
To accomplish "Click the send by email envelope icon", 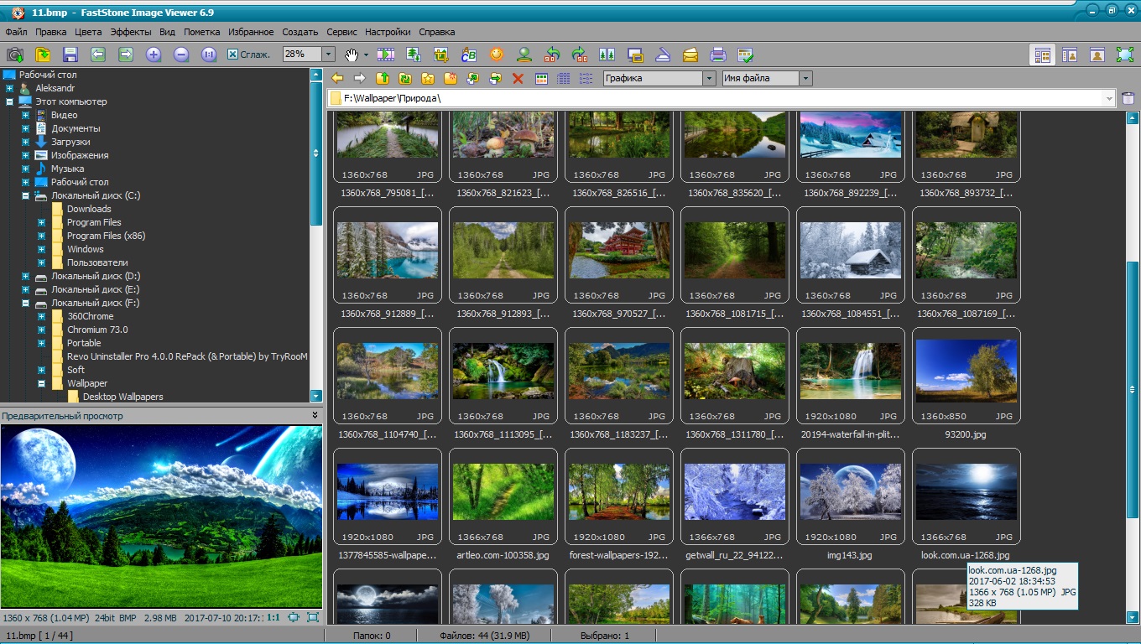I will [x=690, y=55].
